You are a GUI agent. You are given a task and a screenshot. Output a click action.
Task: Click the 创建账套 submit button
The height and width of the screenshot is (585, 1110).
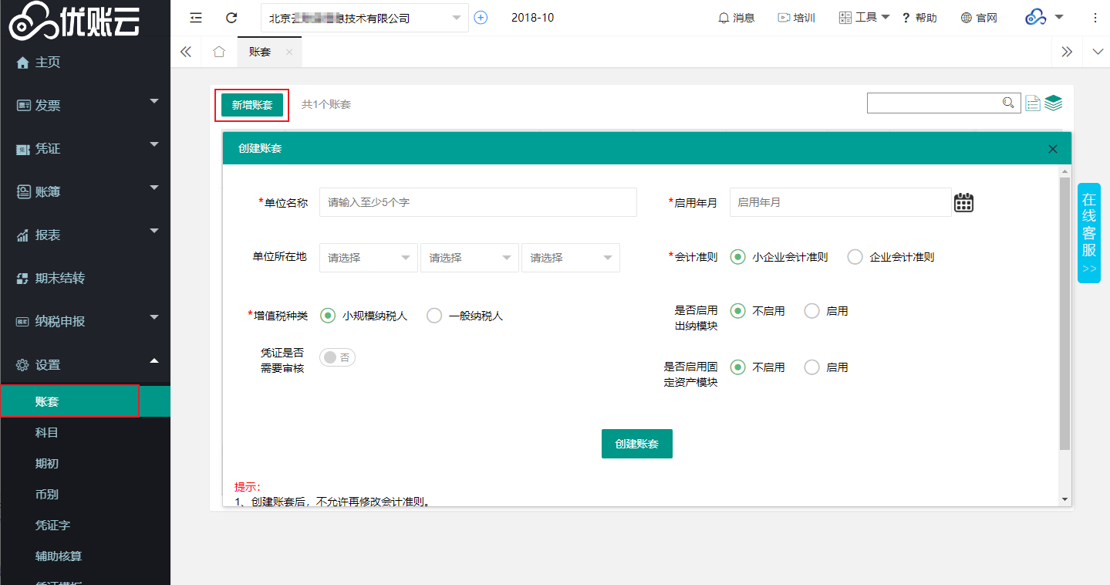637,444
